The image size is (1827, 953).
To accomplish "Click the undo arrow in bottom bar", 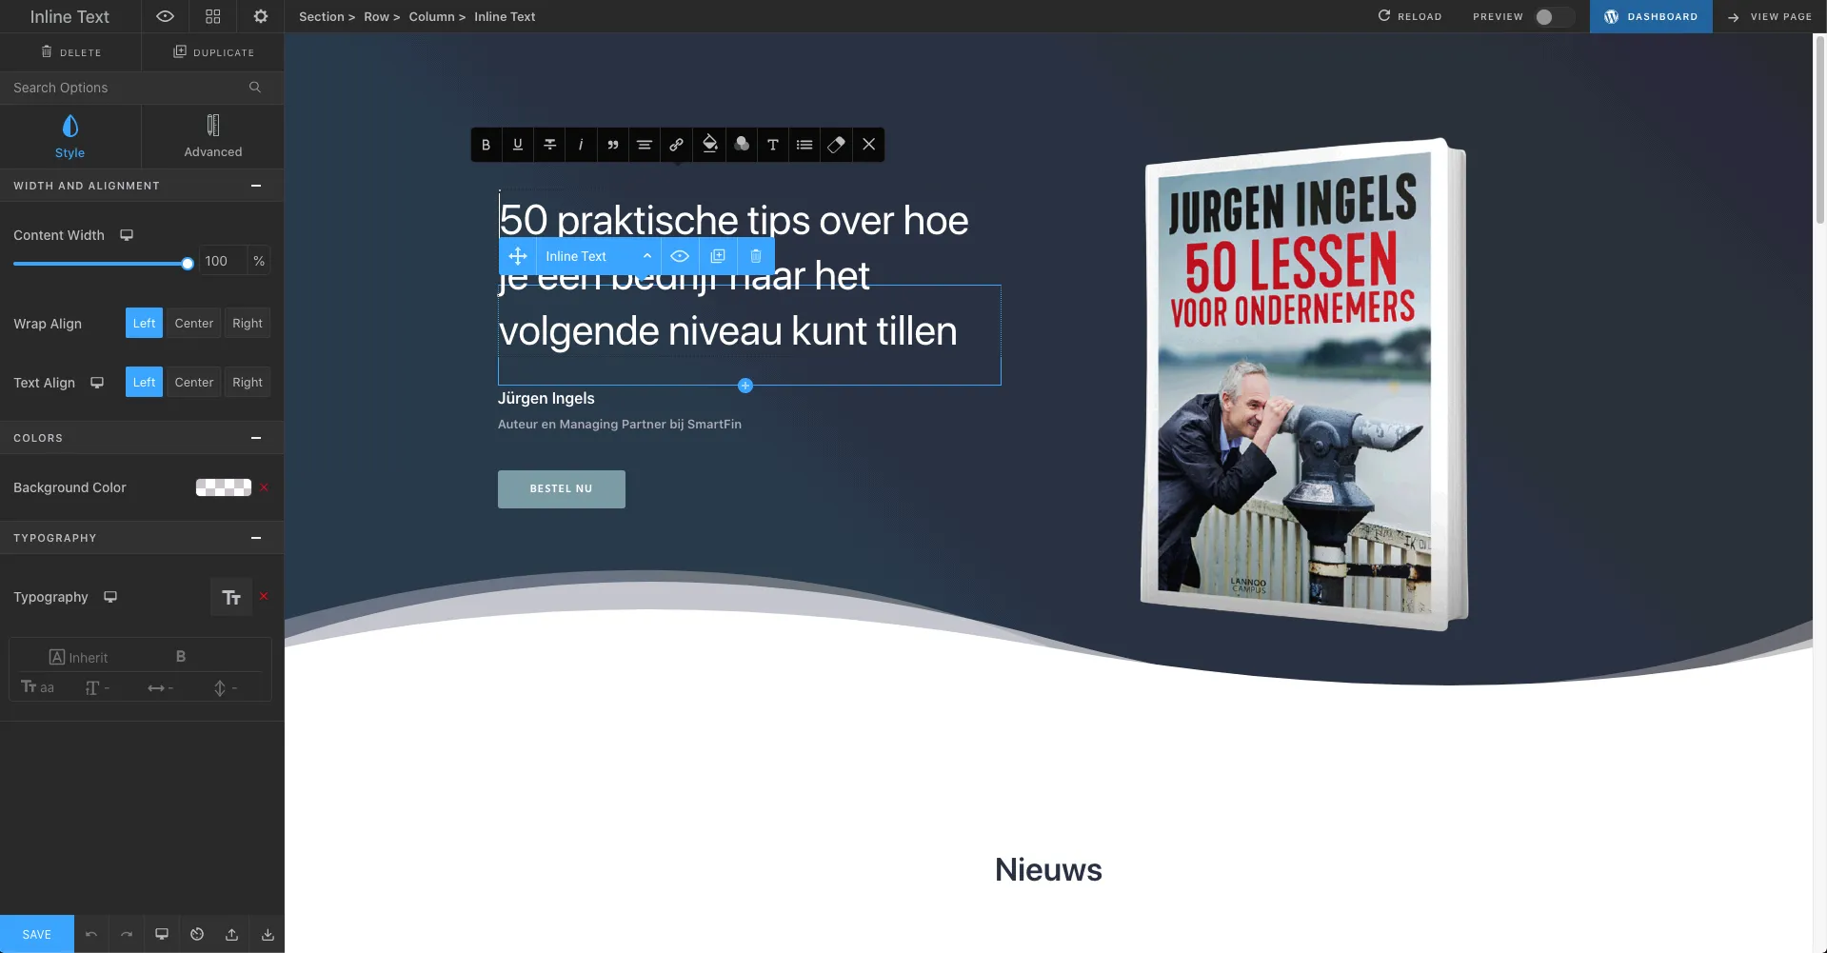I will pyautogui.click(x=91, y=934).
